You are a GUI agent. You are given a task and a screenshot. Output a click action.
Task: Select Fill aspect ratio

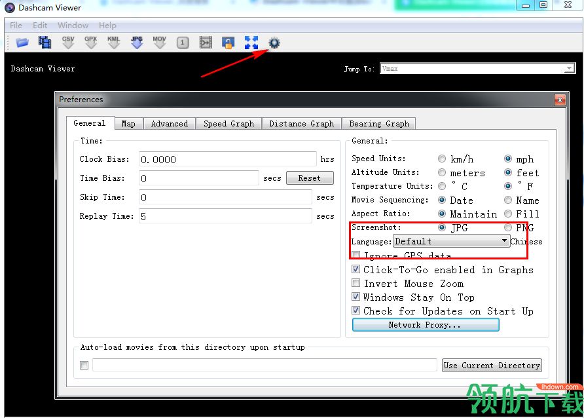coord(507,214)
